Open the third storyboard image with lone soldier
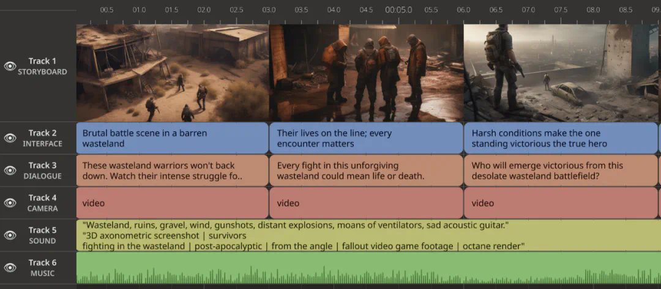661x289 pixels. pos(561,73)
